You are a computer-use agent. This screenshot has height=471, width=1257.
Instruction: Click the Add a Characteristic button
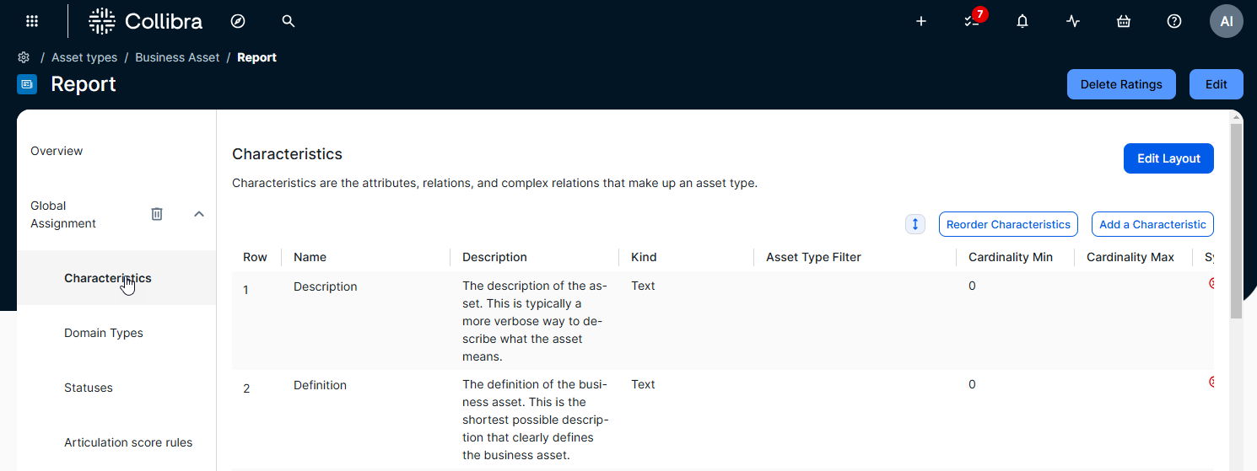pos(1152,224)
